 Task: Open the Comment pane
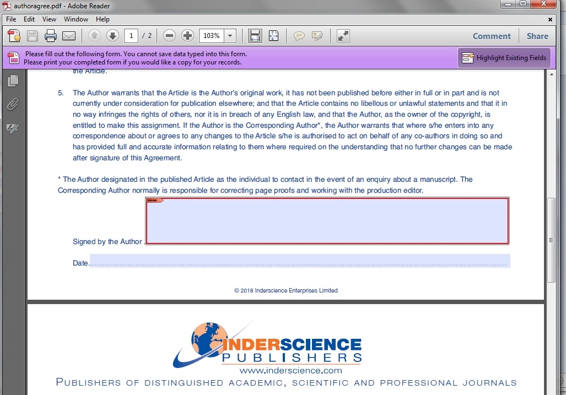point(492,36)
